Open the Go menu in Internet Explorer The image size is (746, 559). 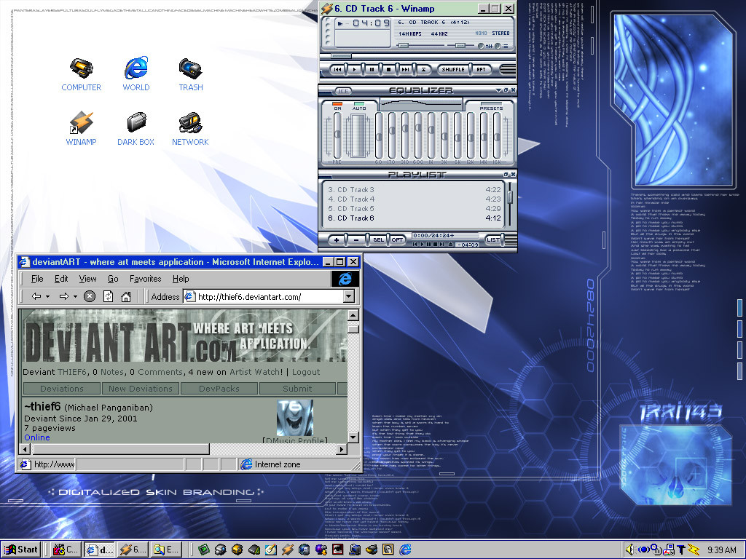click(113, 279)
